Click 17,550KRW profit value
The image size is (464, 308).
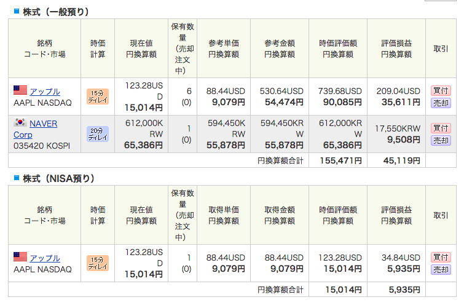pyautogui.click(x=398, y=128)
